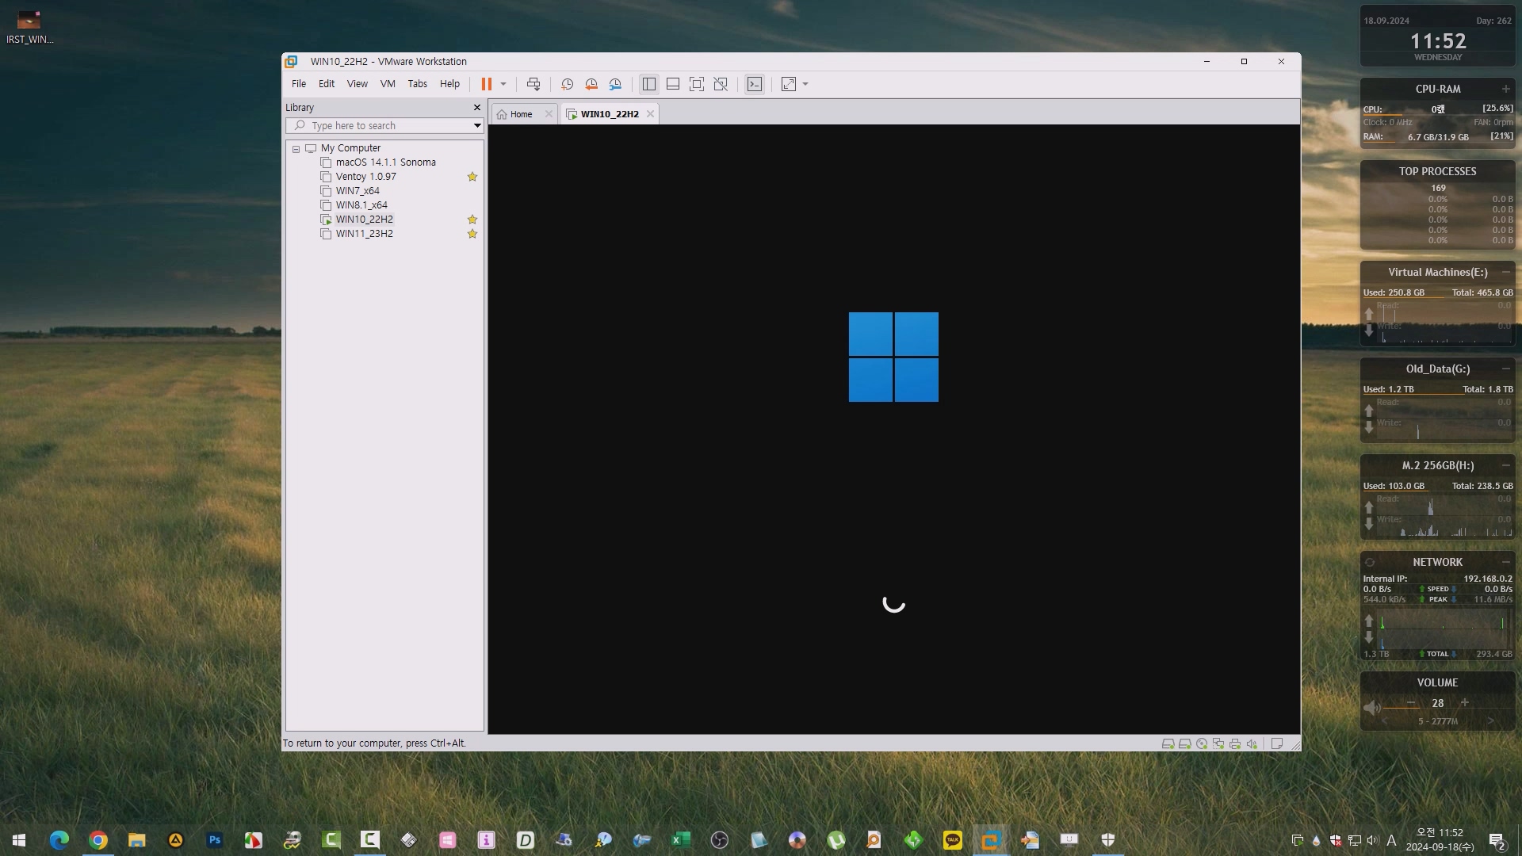Open Chrome from the Windows taskbar

tap(98, 840)
